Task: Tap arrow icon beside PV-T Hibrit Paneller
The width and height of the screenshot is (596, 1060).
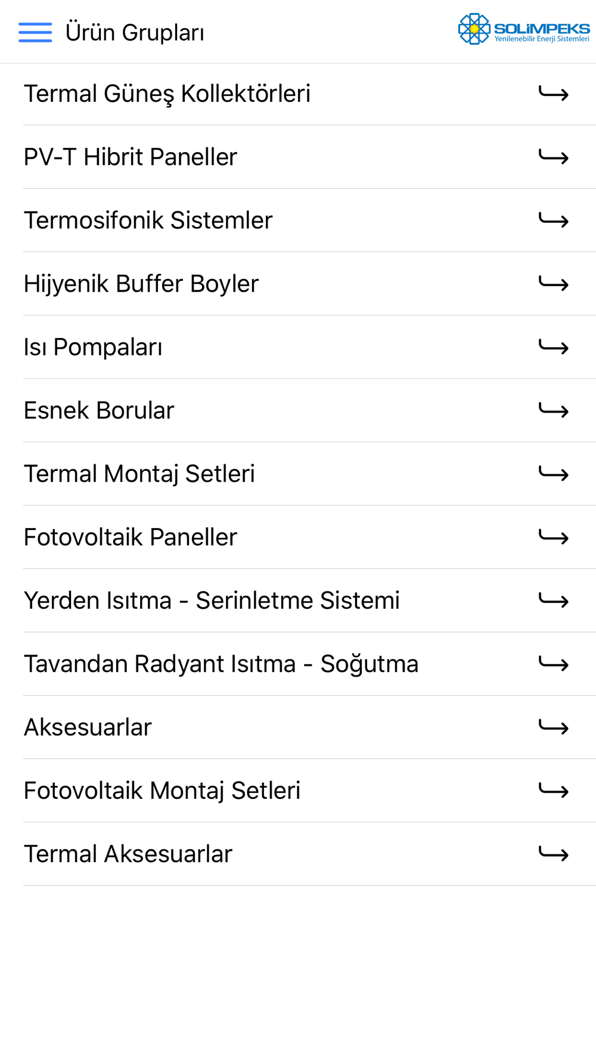Action: 554,157
